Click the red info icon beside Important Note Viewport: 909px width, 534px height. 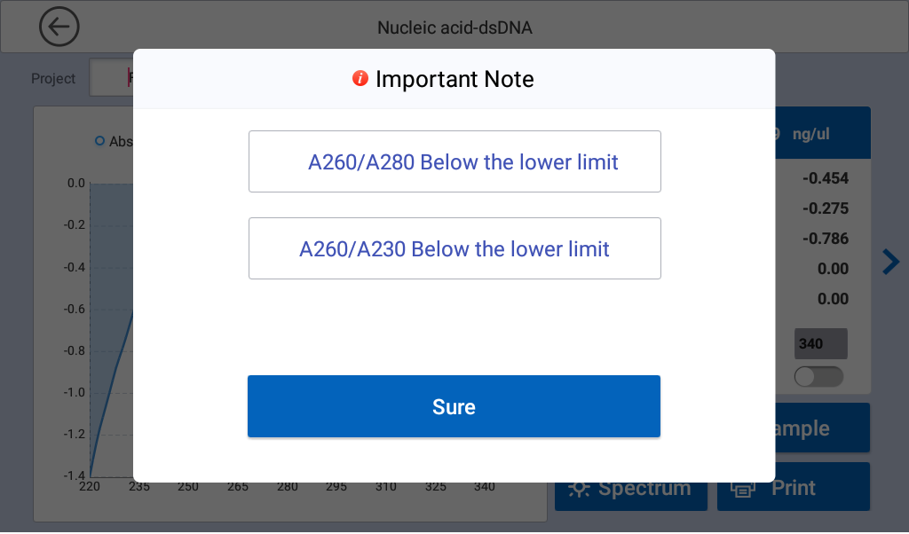360,79
